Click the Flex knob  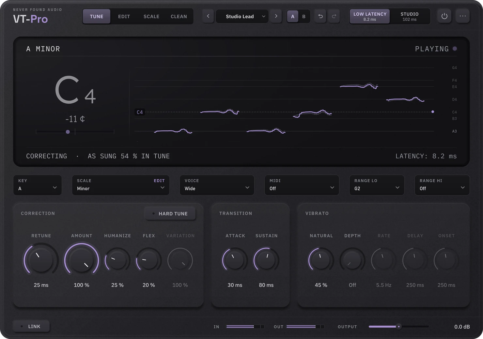149,260
